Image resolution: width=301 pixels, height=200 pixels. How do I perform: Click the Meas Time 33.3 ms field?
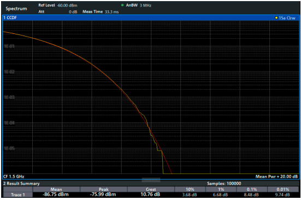click(101, 11)
